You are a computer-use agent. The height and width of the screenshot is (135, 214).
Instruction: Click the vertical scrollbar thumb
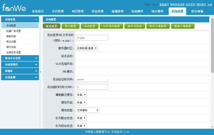tap(212, 45)
